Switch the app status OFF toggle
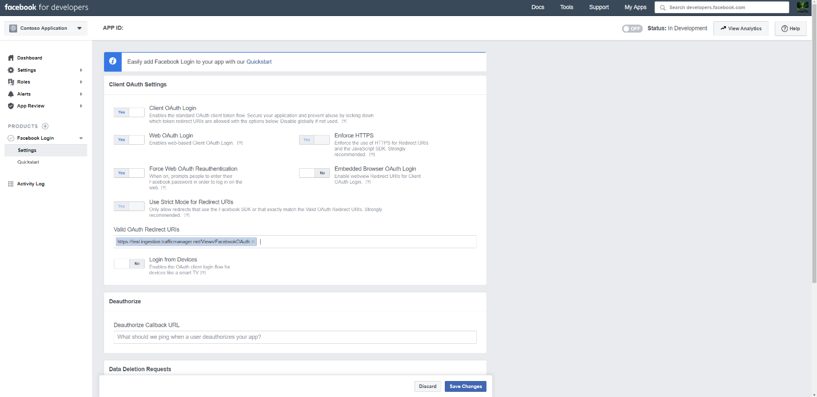This screenshot has height=397, width=817. coord(632,28)
